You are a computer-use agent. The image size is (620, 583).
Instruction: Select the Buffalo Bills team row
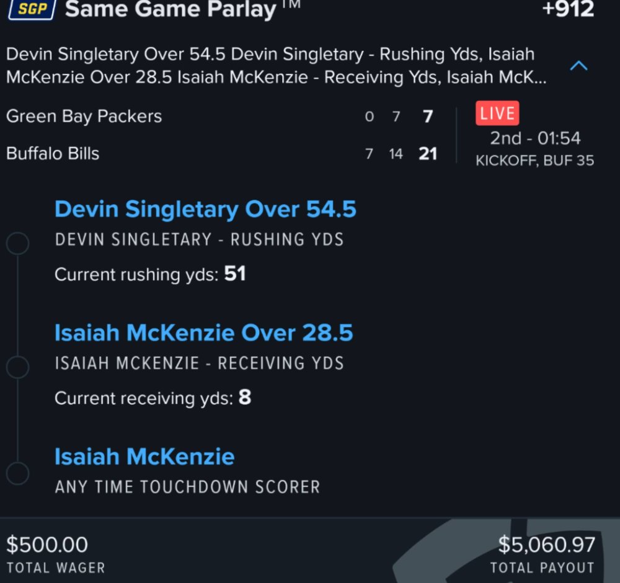(x=221, y=153)
